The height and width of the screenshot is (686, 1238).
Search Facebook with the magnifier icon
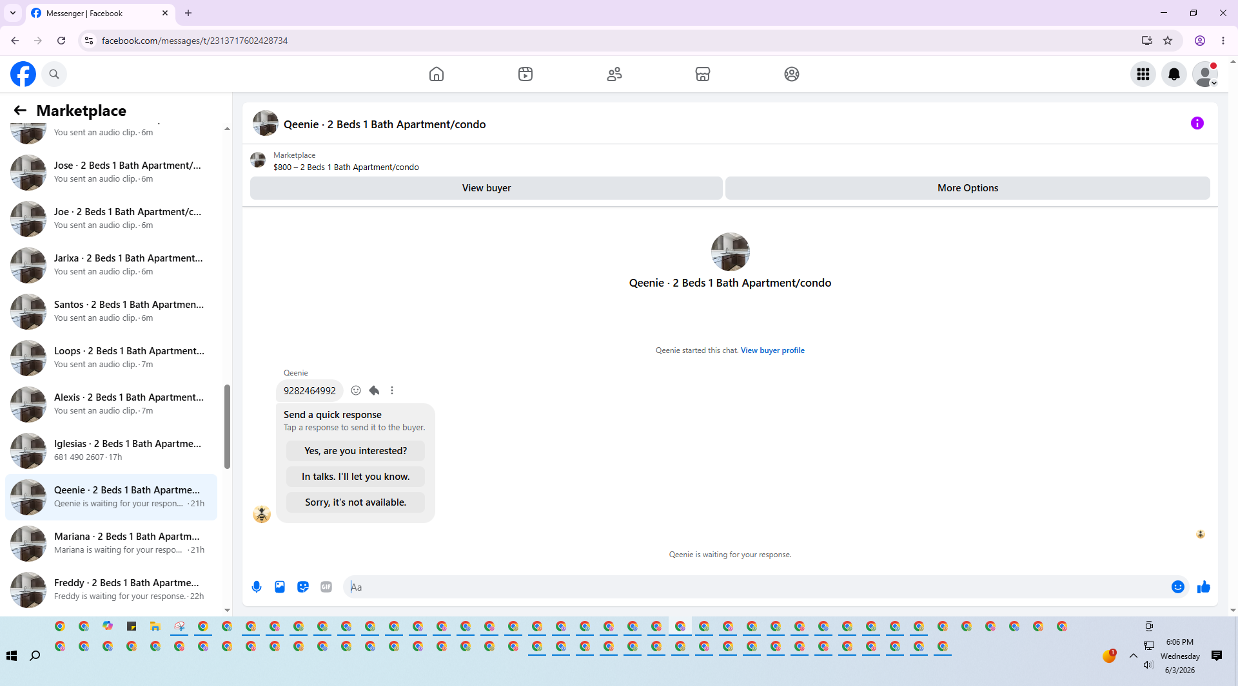pyautogui.click(x=54, y=74)
